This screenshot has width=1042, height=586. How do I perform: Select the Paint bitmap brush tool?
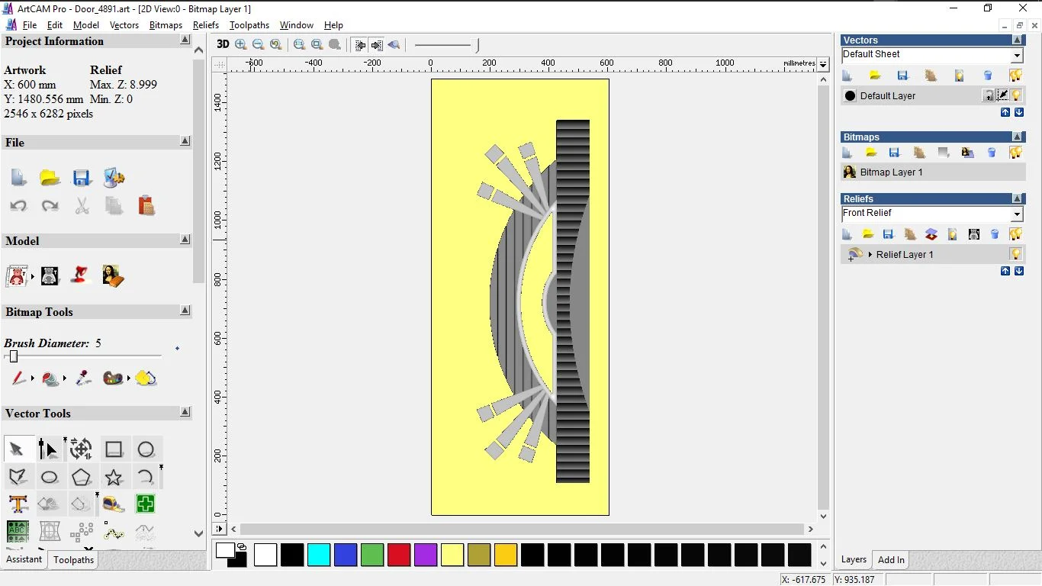click(18, 378)
